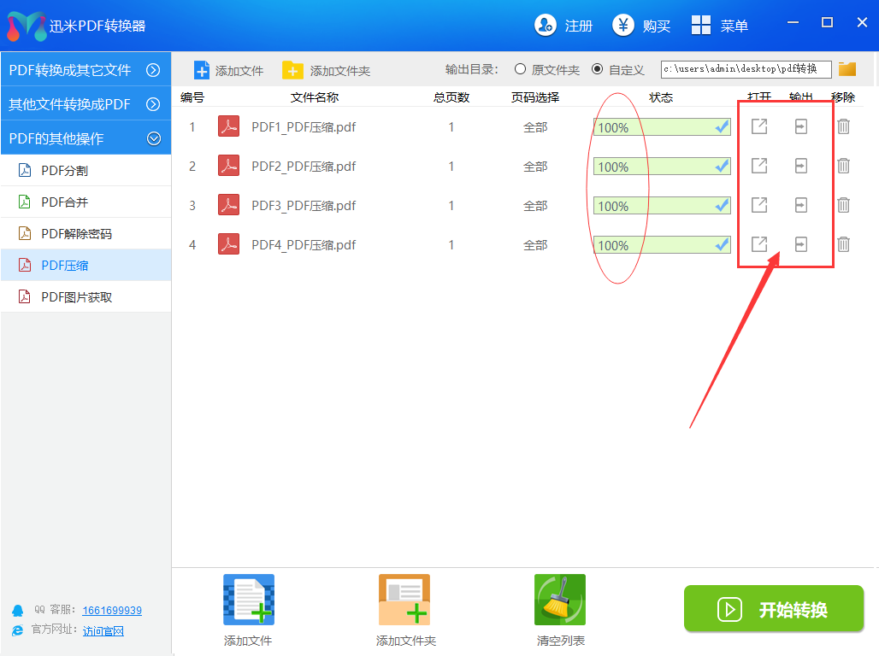Click the 注册 user icon
879x656 pixels.
tap(545, 26)
